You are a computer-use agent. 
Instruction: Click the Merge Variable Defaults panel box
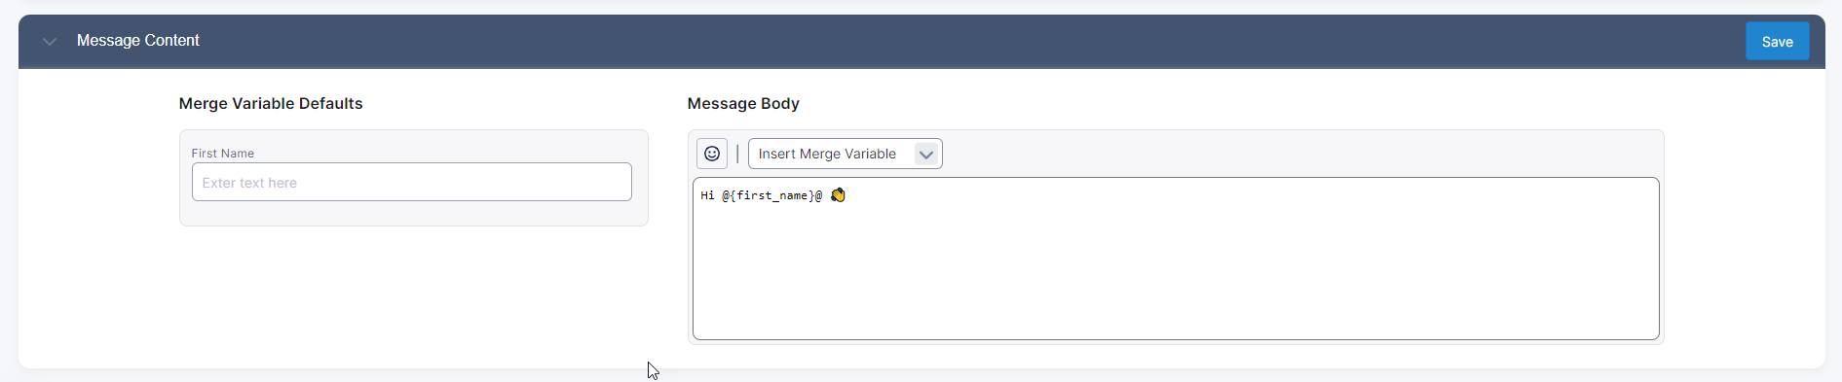click(x=413, y=178)
